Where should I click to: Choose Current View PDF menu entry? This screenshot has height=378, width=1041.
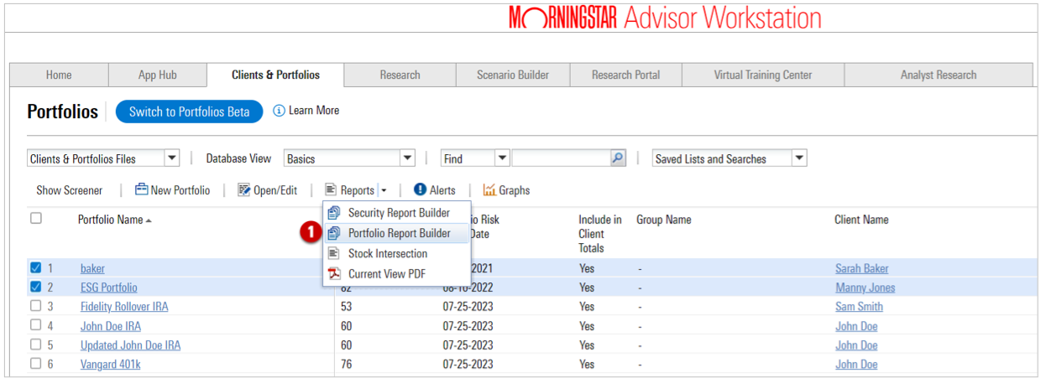(396, 273)
